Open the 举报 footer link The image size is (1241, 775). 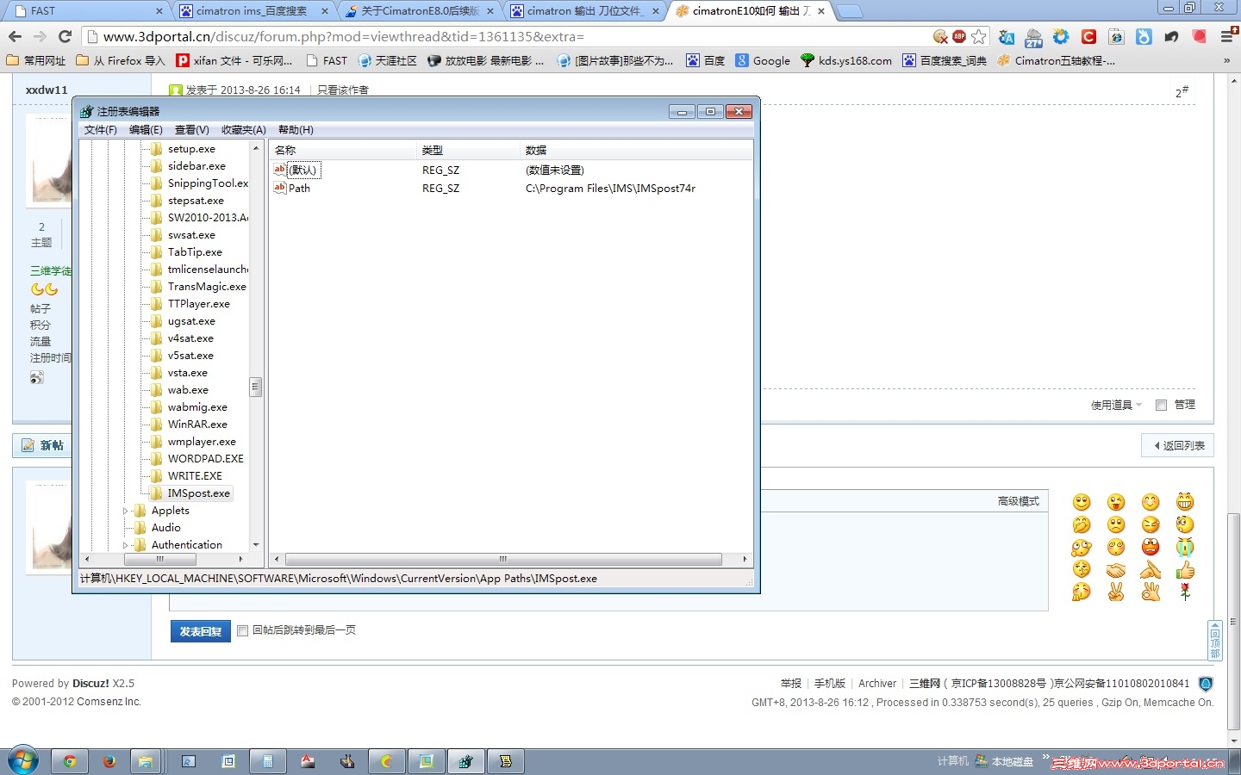[x=791, y=684]
